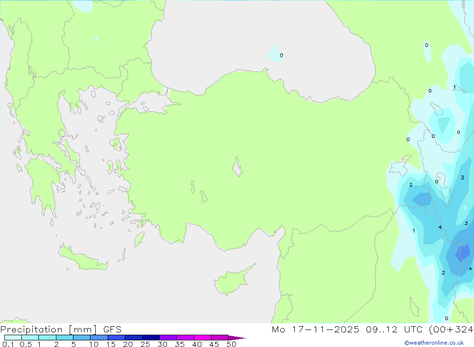Click the '(00+324' forecast offset text
Image resolution: width=474 pixels, height=347 pixels.
pyautogui.click(x=451, y=329)
